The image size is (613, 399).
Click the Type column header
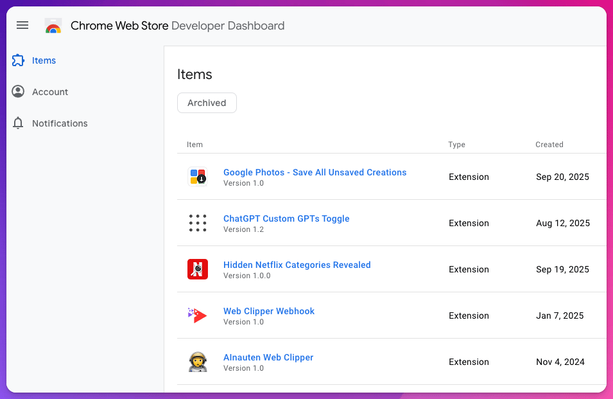click(x=456, y=145)
